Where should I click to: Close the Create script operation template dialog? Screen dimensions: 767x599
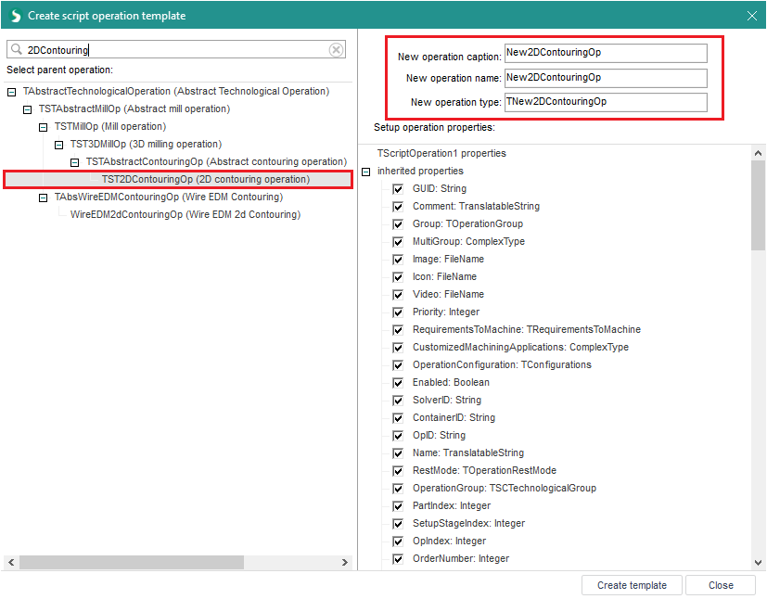pos(751,15)
